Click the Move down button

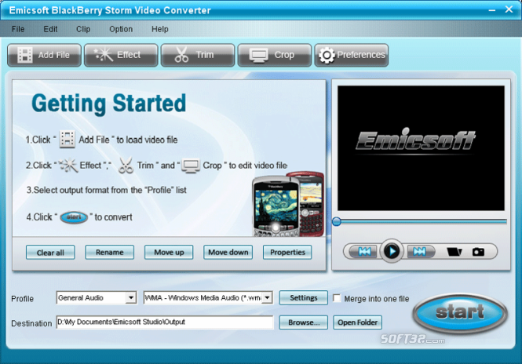(228, 252)
